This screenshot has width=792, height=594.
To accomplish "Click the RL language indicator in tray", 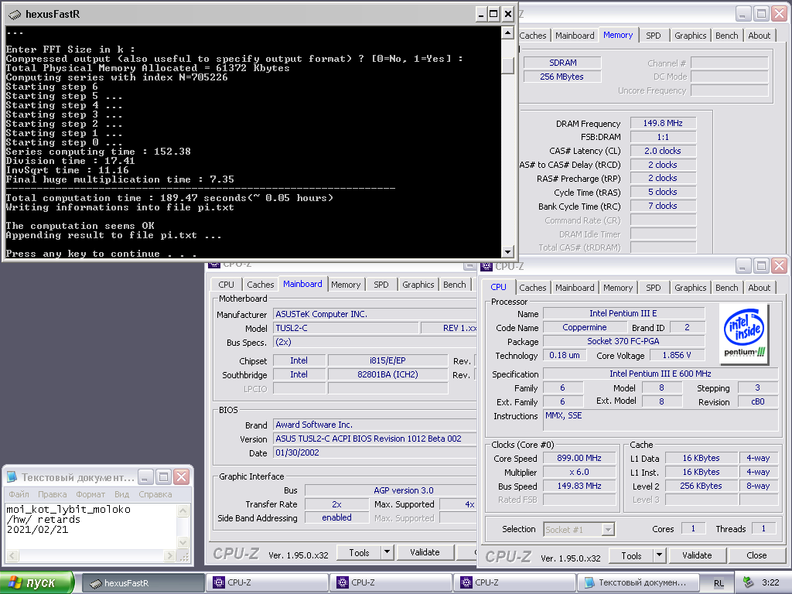I will click(x=719, y=583).
